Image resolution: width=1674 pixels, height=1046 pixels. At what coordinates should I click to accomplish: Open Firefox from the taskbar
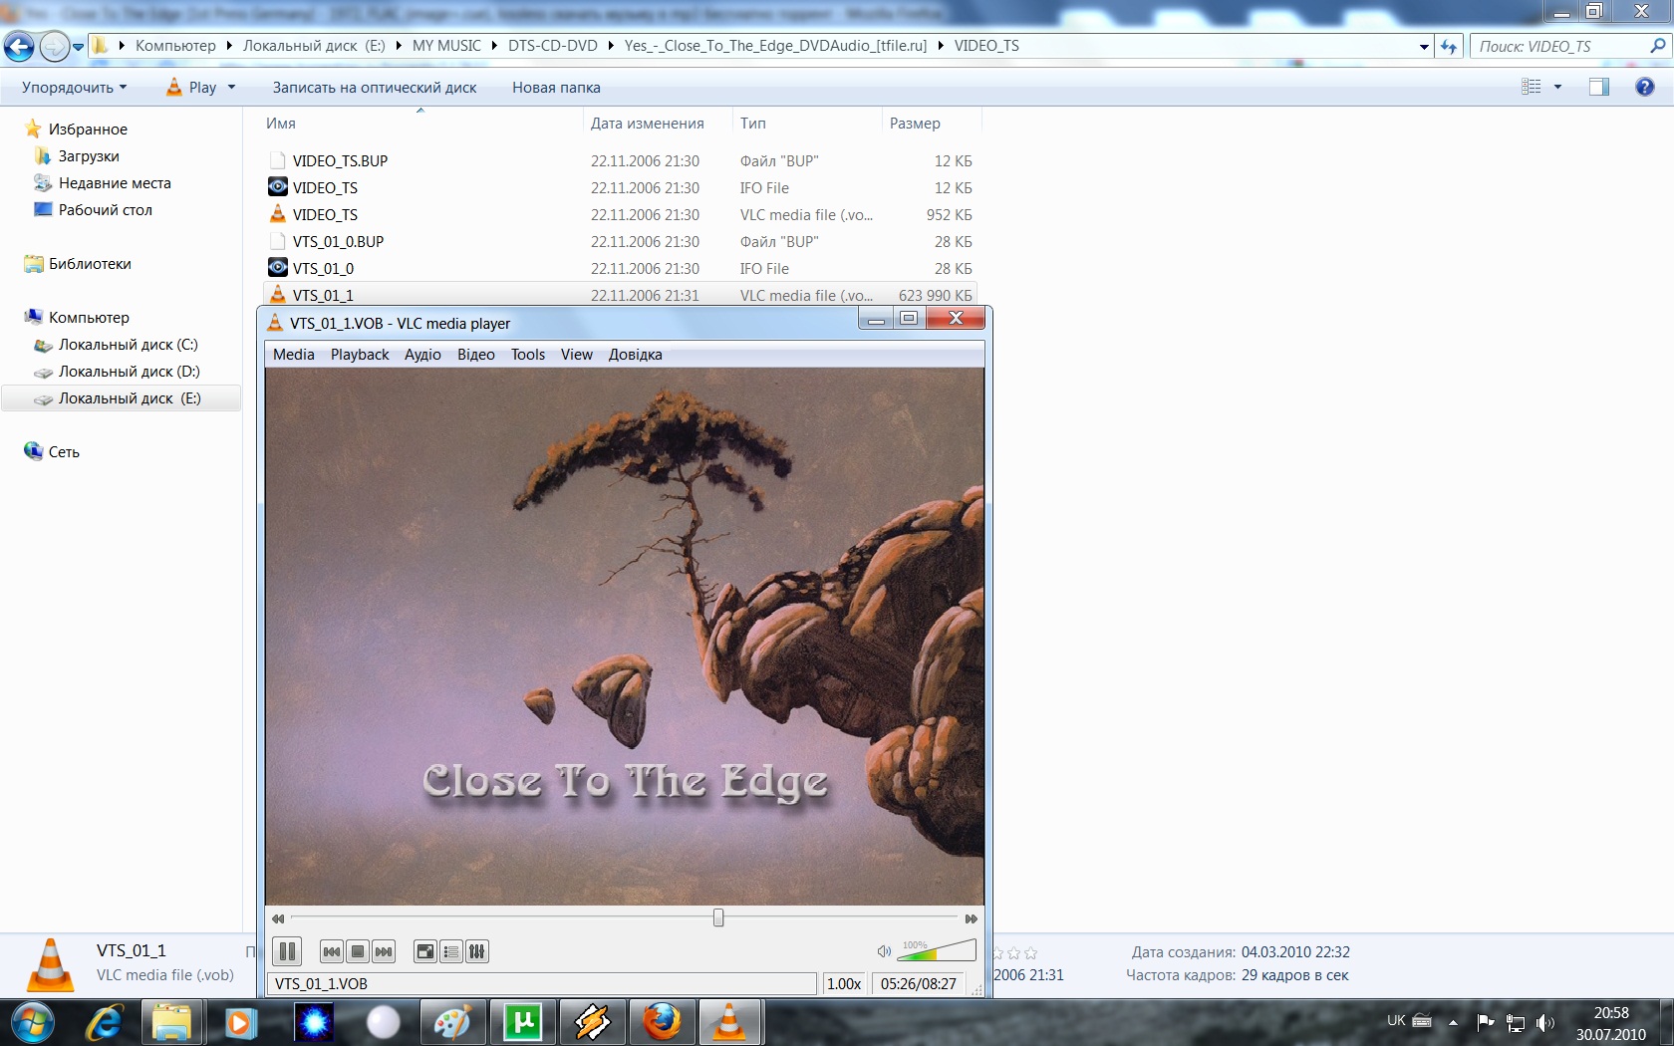point(662,1022)
